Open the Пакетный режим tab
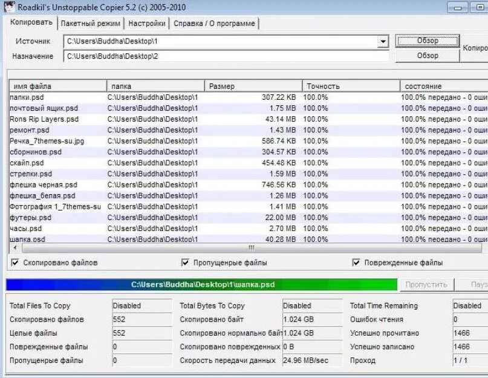 coord(91,24)
